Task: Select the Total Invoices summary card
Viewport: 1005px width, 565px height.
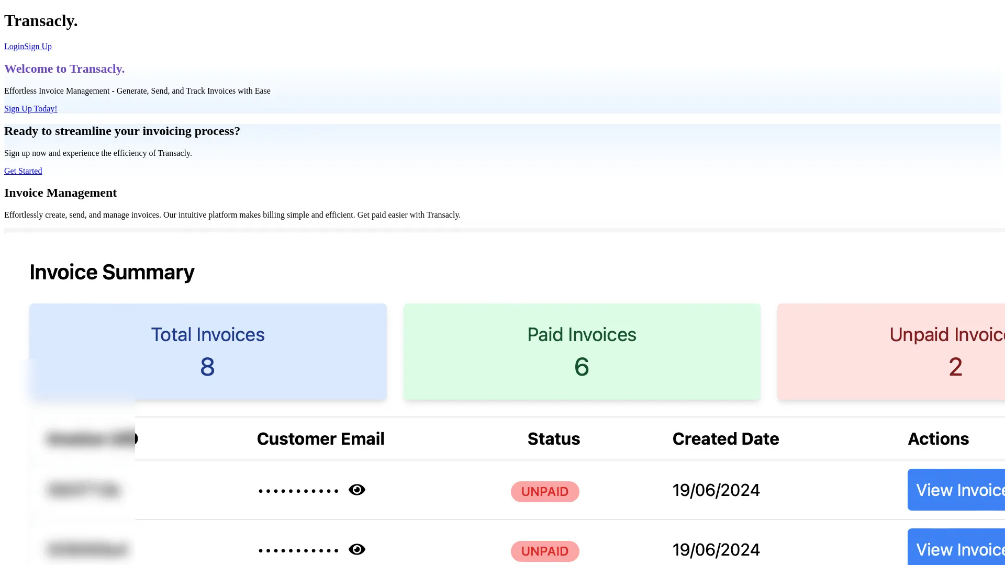Action: pos(207,352)
